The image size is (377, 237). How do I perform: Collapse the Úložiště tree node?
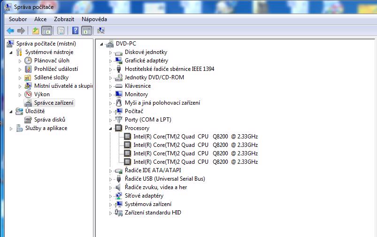tap(11, 112)
